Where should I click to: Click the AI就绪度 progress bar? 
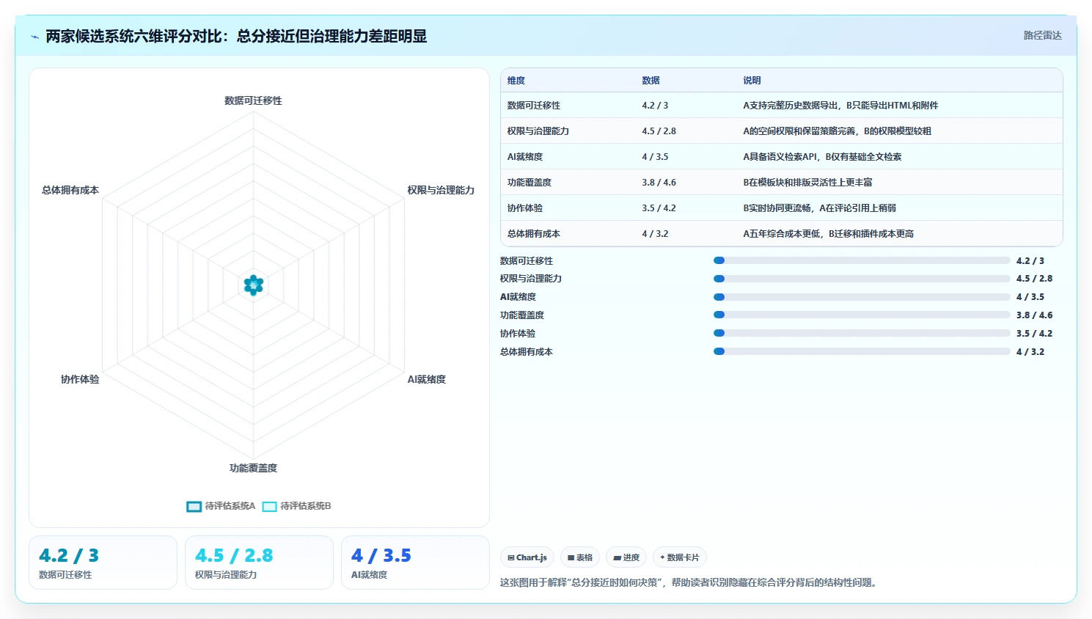pyautogui.click(x=862, y=297)
